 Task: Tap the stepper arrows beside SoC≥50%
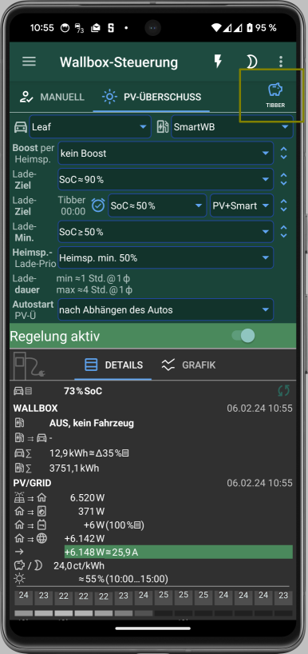284,232
